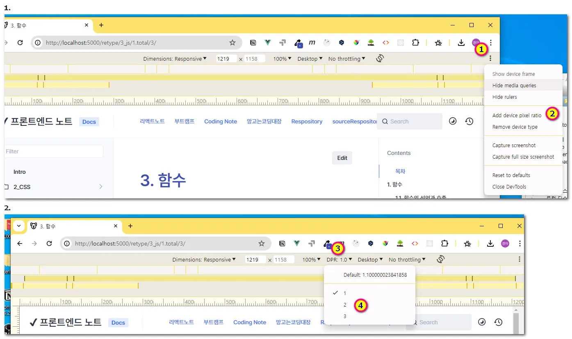The width and height of the screenshot is (572, 339).
Task: Click the history clock icon beside the upper Search box
Action: pos(469,121)
